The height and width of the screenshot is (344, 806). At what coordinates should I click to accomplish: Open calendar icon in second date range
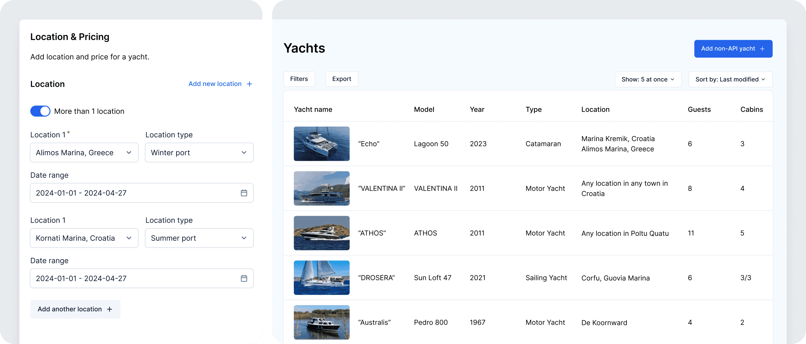pos(244,278)
